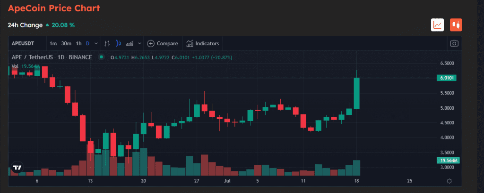The height and width of the screenshot is (193, 484).
Task: Click the 25 date axis label
Action: click(410, 181)
